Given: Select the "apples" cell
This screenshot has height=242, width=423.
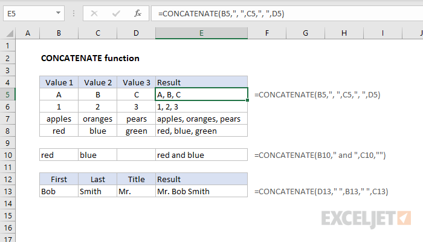Looking at the screenshot, I should tap(59, 119).
